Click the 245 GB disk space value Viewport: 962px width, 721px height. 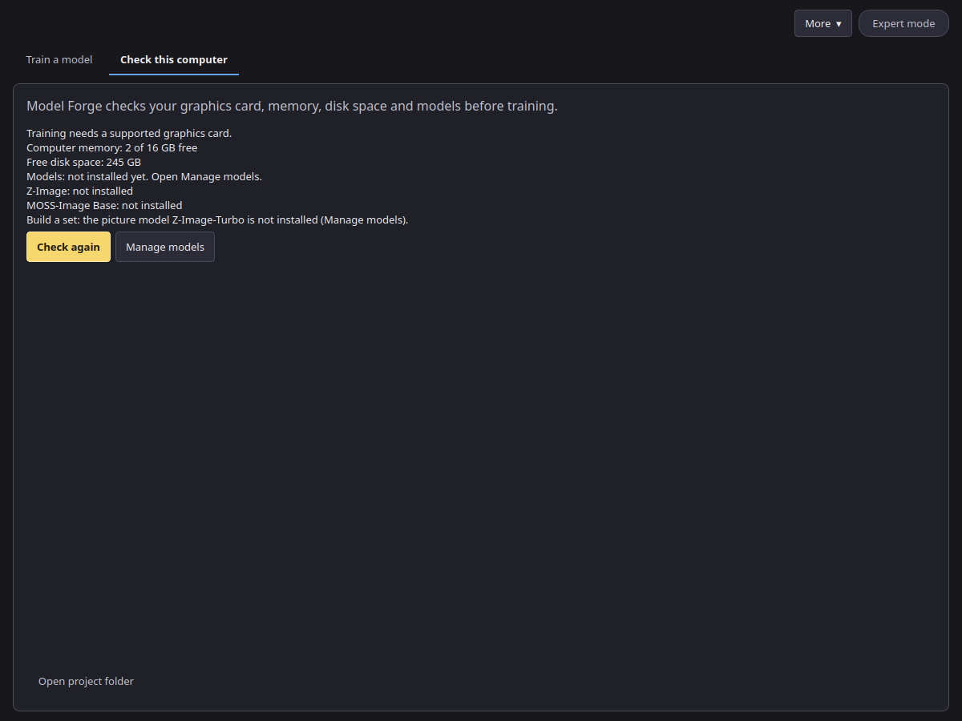pos(123,162)
